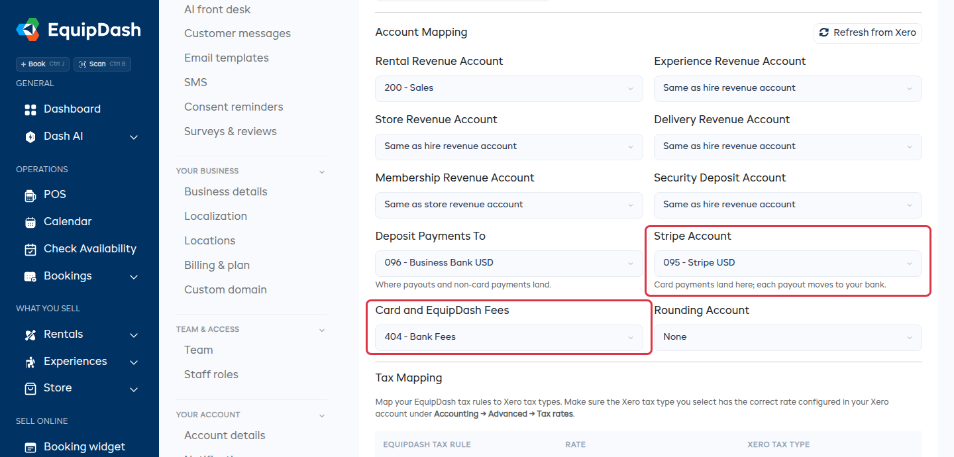Open Email templates settings
The height and width of the screenshot is (457, 954).
[x=227, y=58]
